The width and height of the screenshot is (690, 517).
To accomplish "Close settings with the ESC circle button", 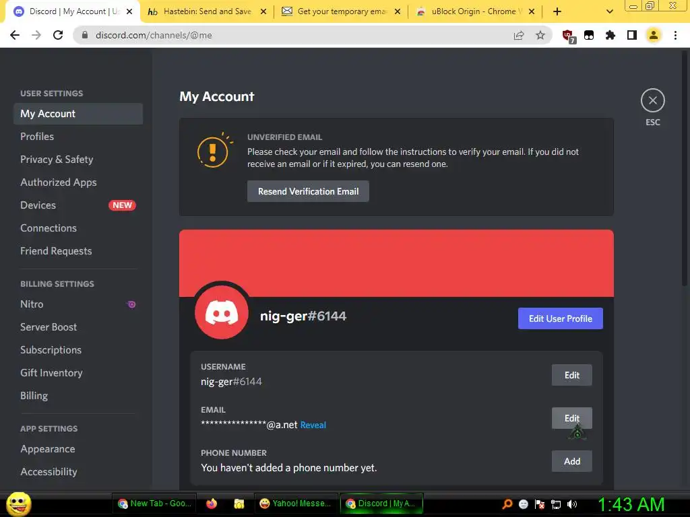I will pos(652,100).
